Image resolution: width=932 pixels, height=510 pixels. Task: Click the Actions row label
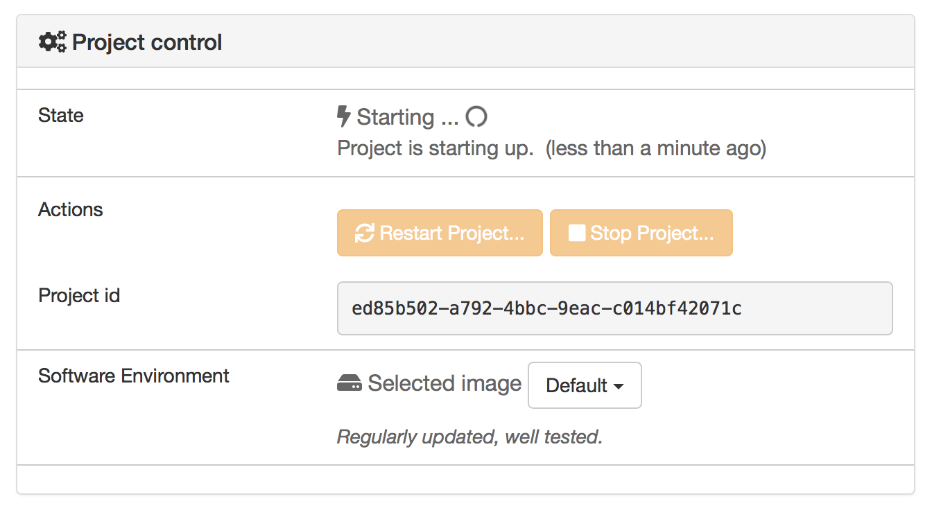click(71, 210)
